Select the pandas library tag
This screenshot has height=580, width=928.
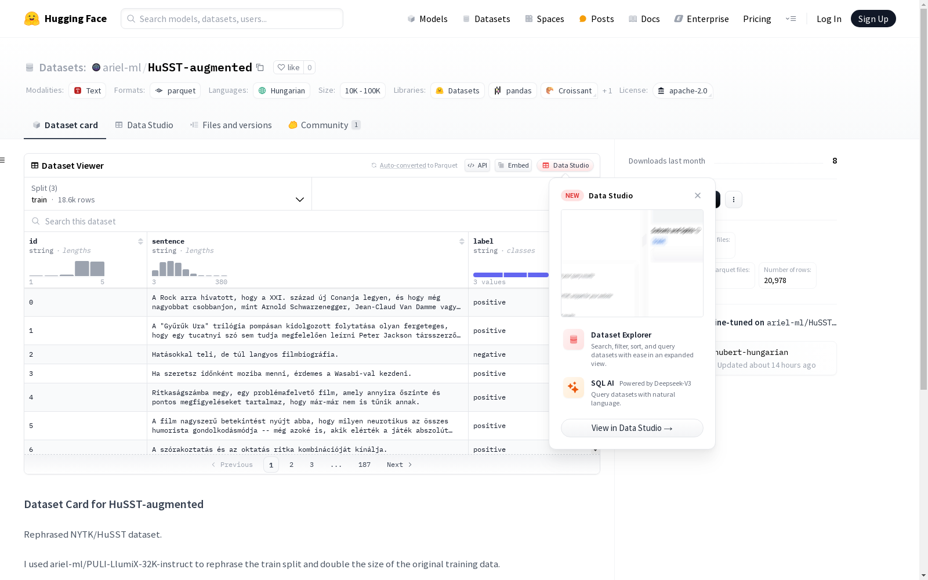513,90
